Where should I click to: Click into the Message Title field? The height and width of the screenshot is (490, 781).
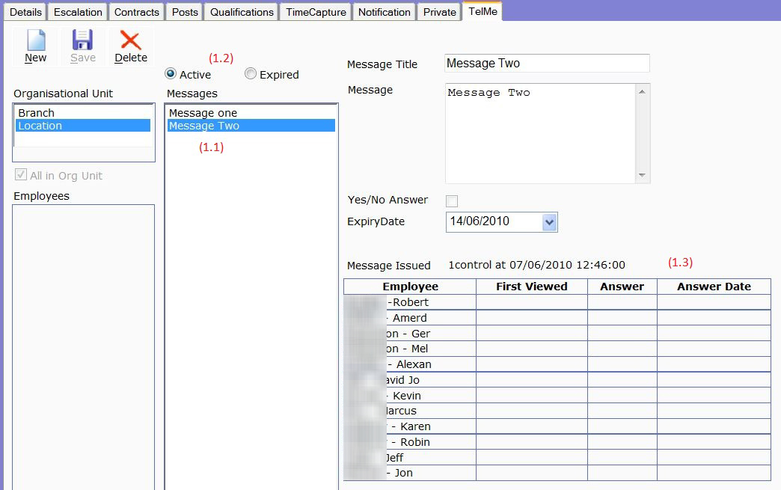[x=546, y=64]
